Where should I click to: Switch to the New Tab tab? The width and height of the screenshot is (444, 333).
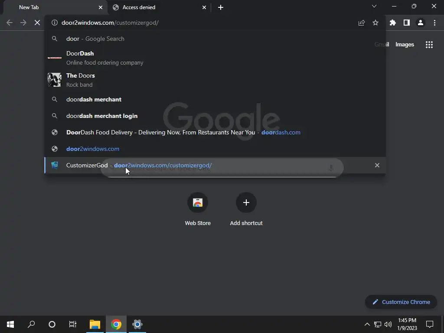pyautogui.click(x=55, y=7)
